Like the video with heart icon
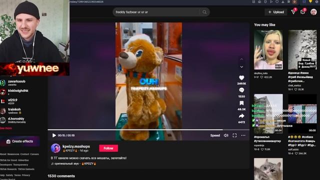The image size is (320, 180). coord(241,78)
